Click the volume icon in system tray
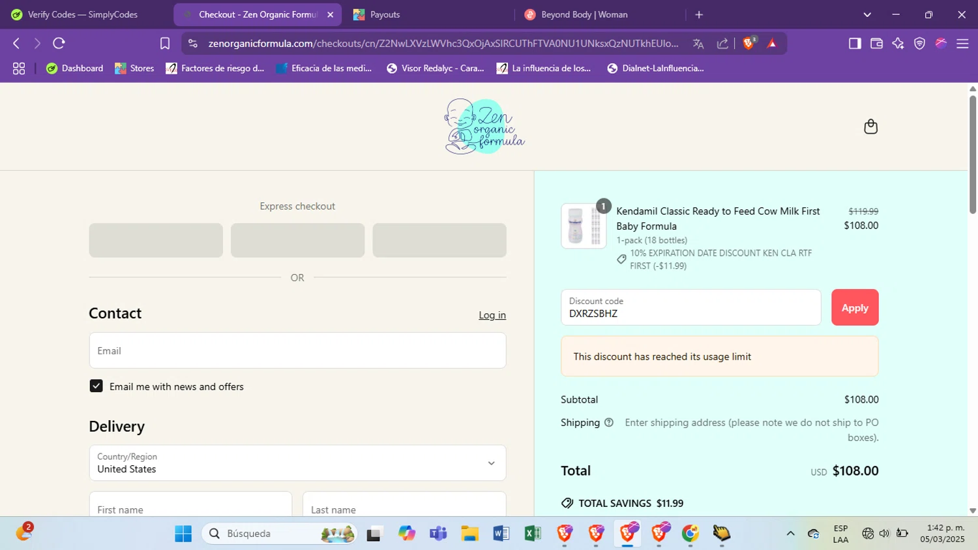The height and width of the screenshot is (550, 978). point(884,534)
